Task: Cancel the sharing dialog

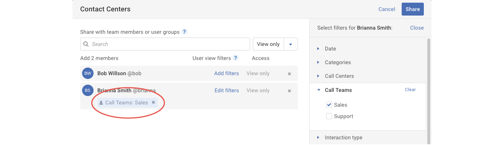Action: [387, 9]
